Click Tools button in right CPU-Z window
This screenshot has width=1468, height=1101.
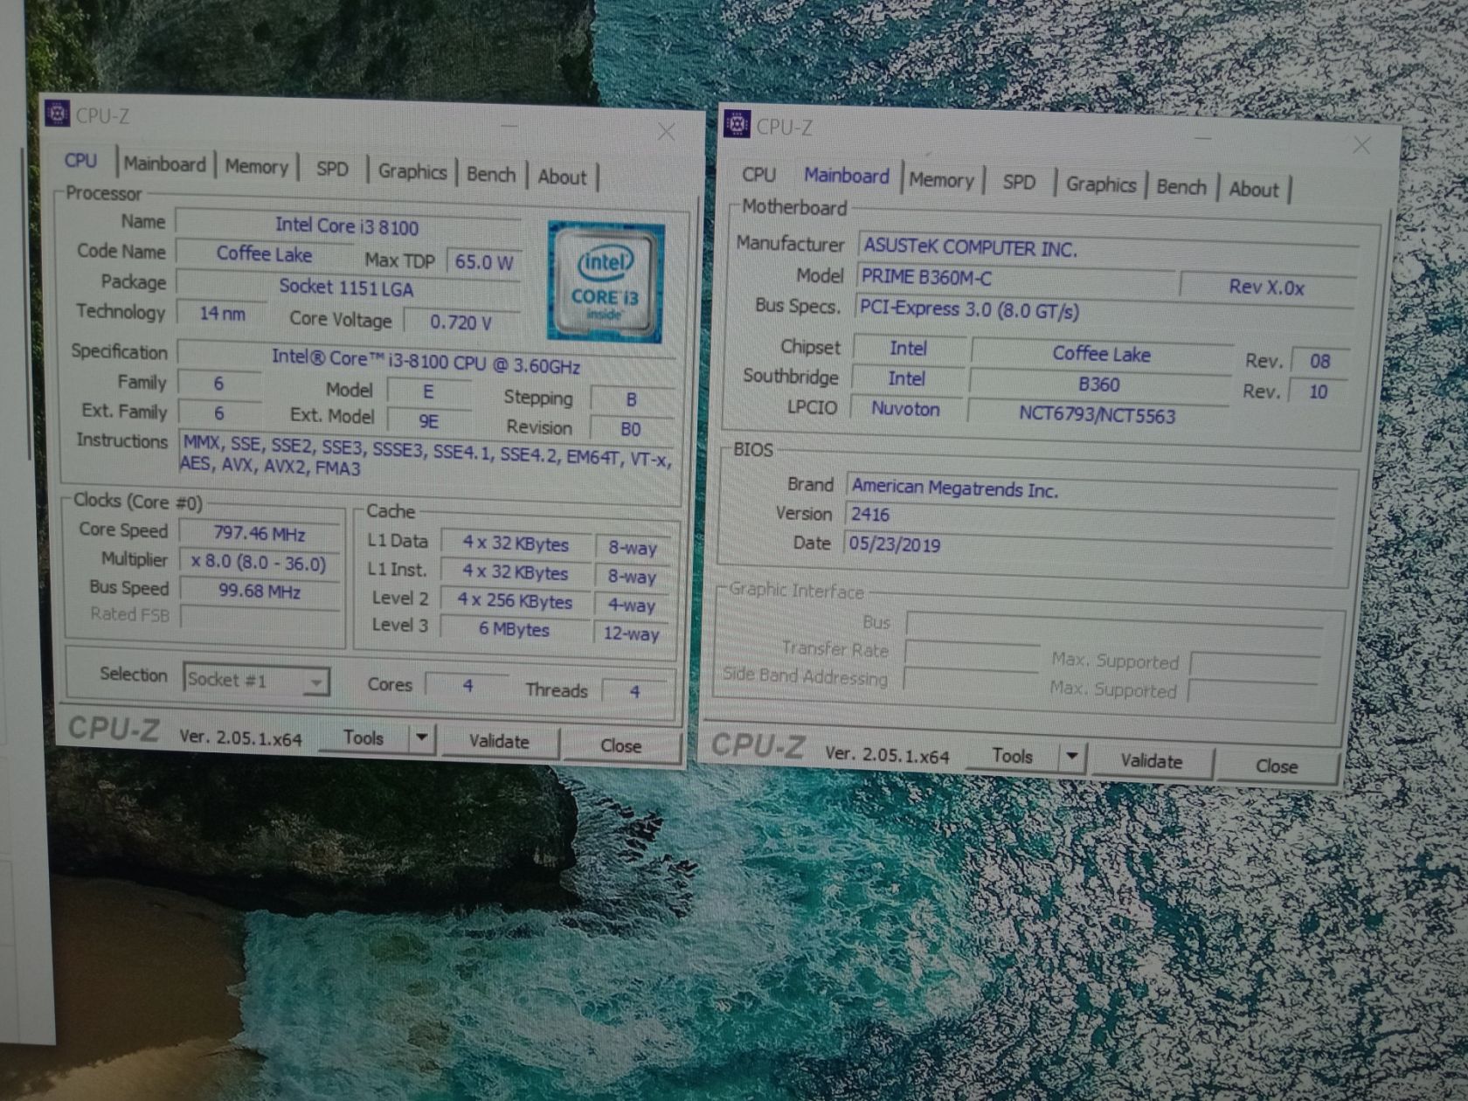point(1012,755)
